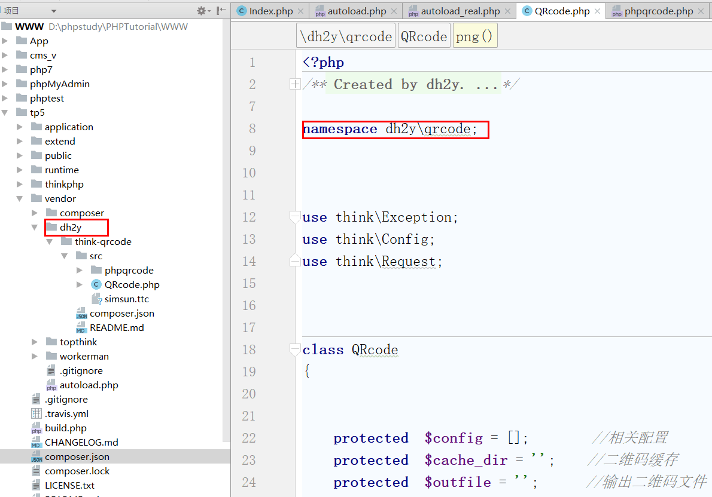Click the $outfile variable on line 24

pos(458,483)
